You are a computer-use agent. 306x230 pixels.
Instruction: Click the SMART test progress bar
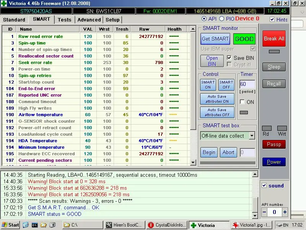click(x=228, y=163)
